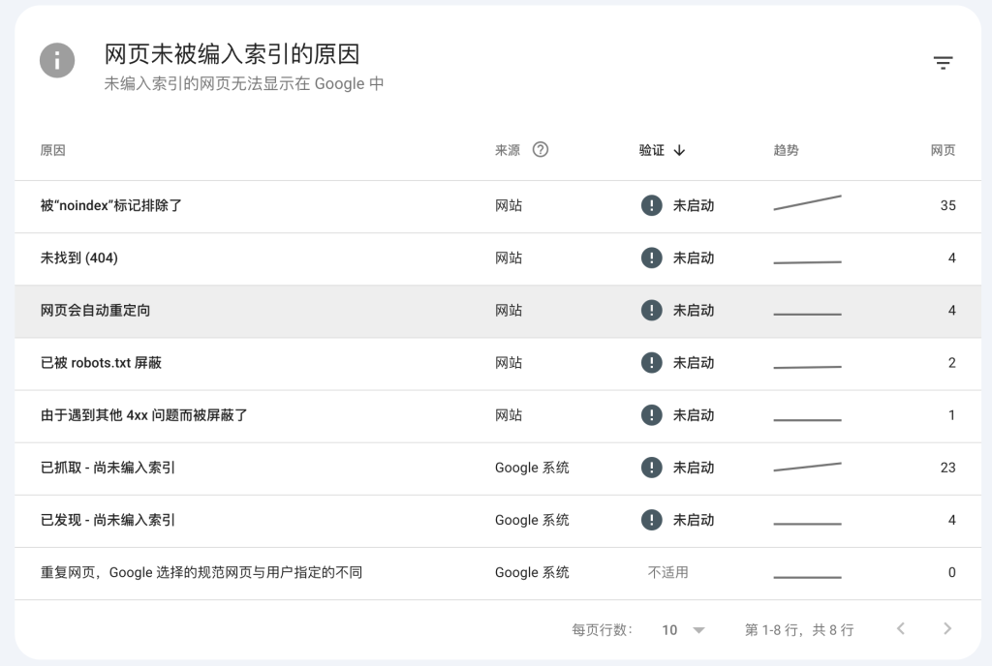
Task: Click the trend sparkline in the noindex row
Action: 807,203
